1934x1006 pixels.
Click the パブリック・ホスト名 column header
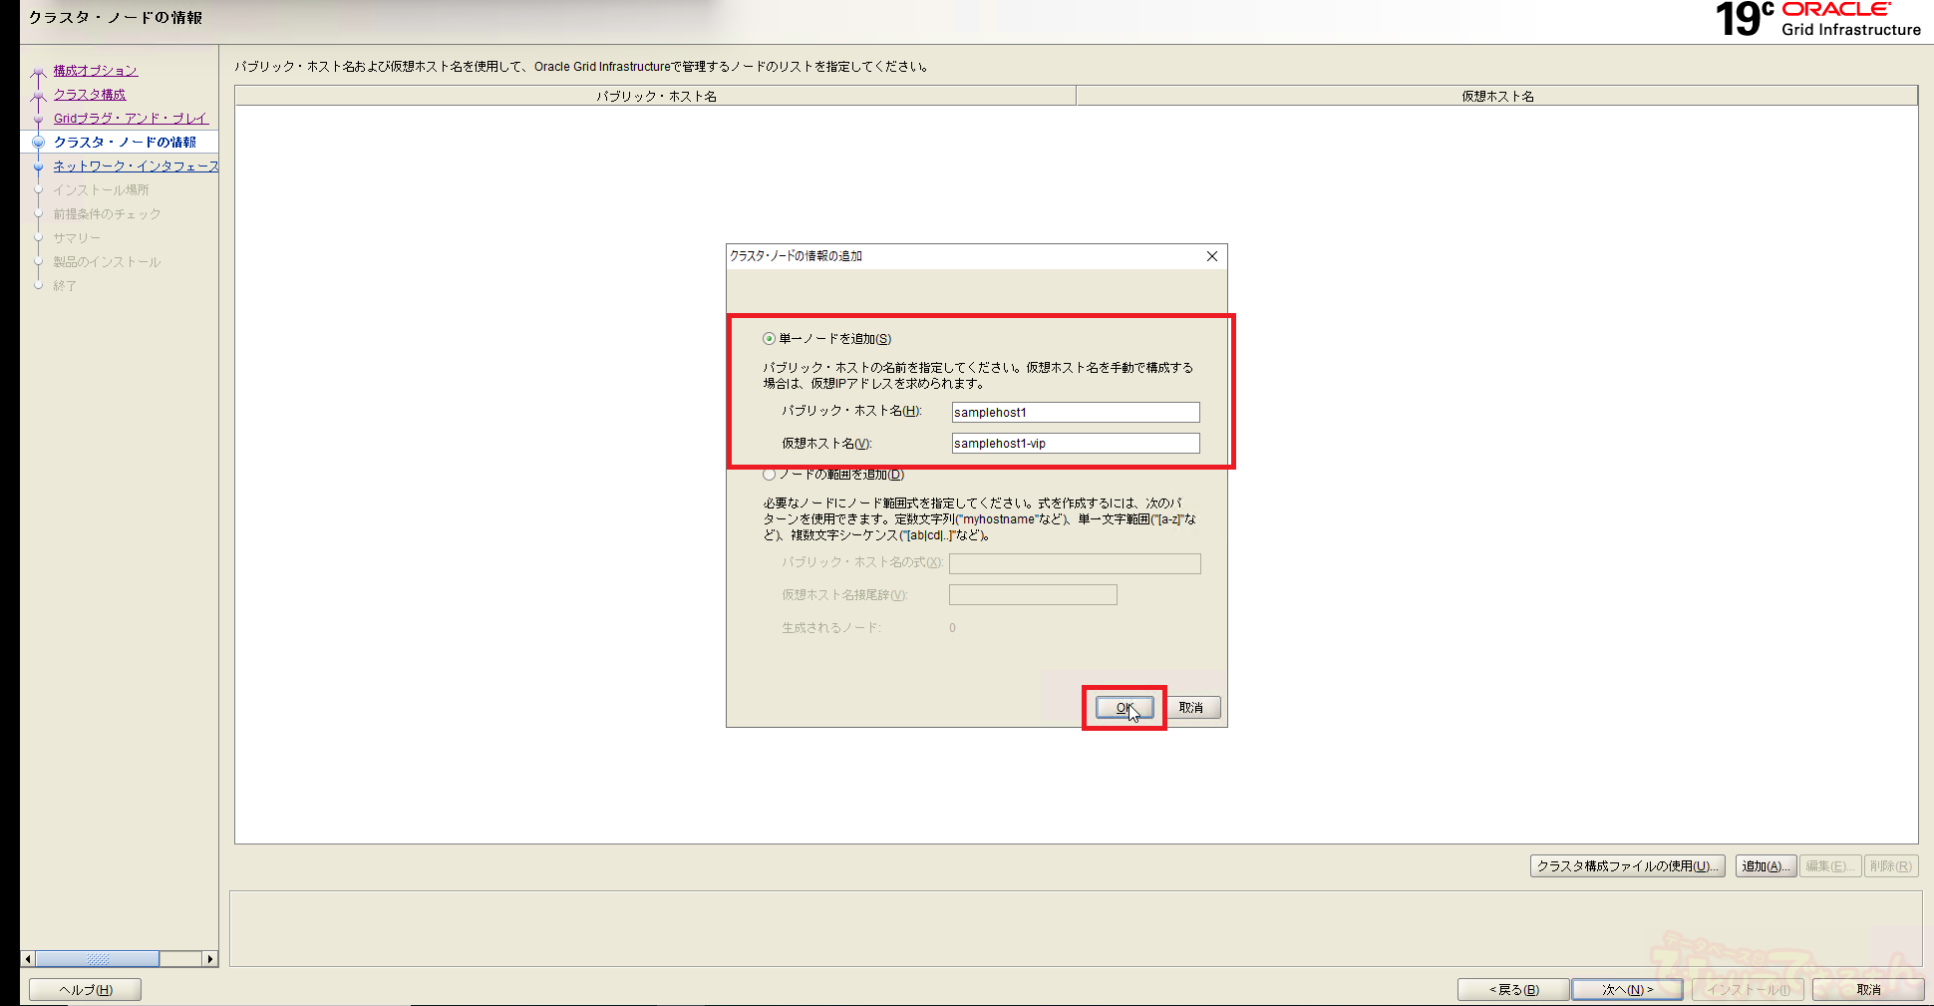pos(656,97)
